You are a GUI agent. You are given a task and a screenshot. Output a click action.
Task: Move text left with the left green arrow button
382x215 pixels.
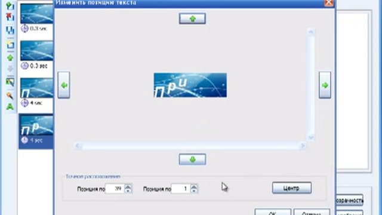pyautogui.click(x=64, y=85)
